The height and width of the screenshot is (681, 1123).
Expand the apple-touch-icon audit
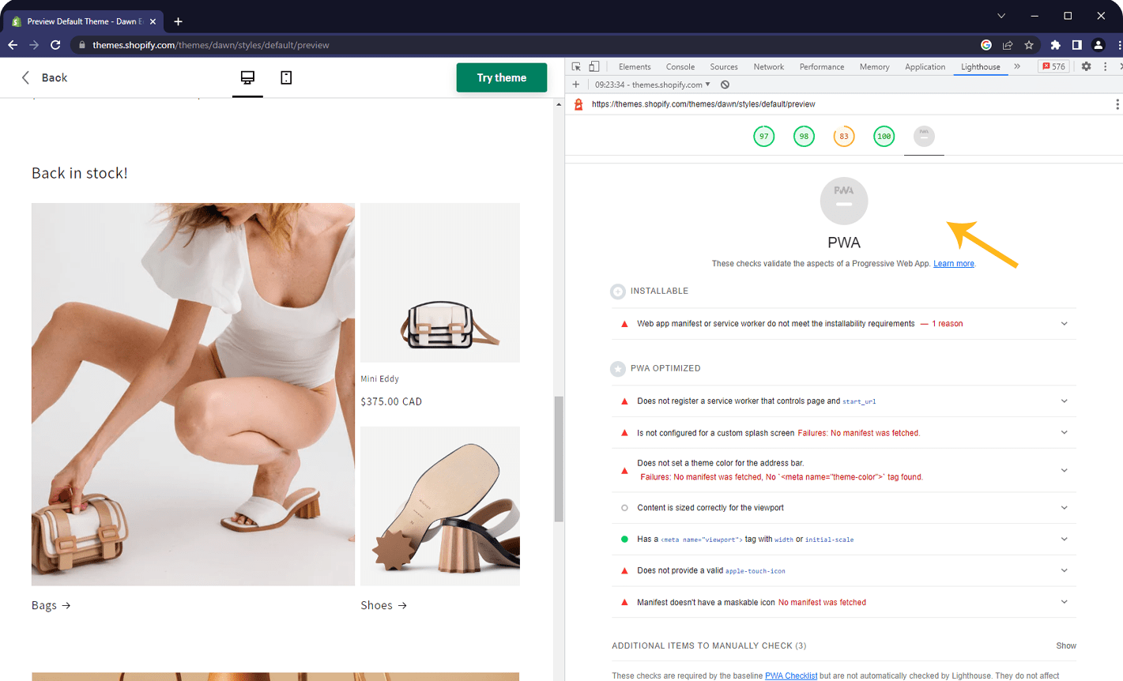click(x=844, y=570)
